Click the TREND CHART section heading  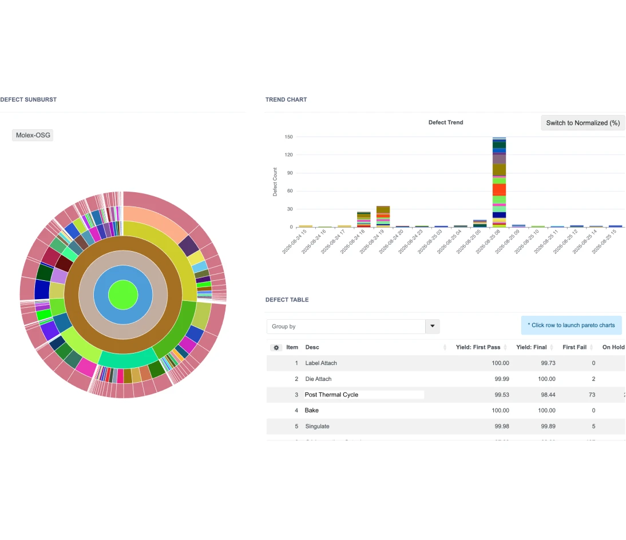click(286, 100)
